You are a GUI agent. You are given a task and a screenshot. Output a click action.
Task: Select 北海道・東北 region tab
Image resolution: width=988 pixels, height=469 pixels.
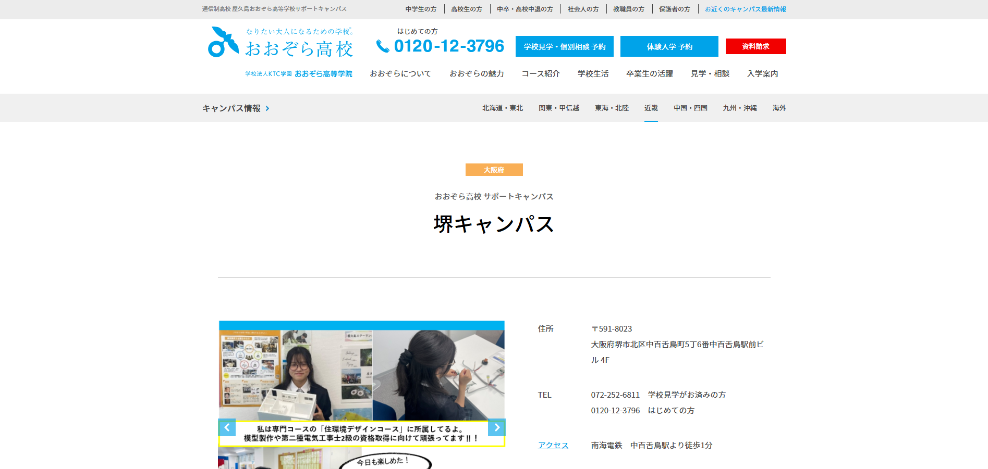(503, 108)
